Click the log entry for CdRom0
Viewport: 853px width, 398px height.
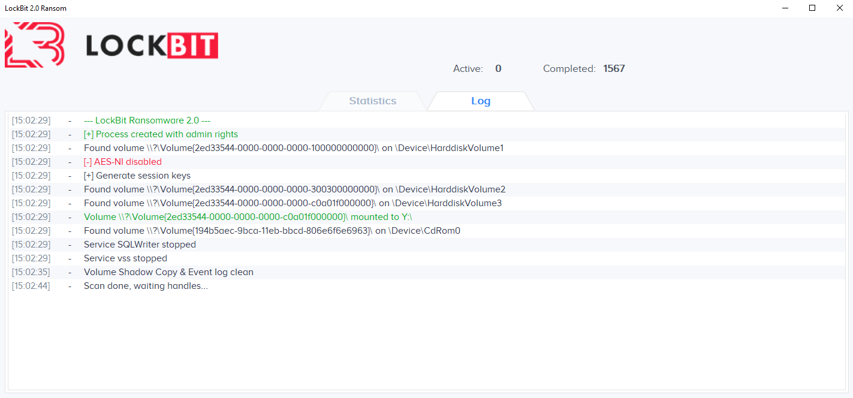[x=426, y=231]
